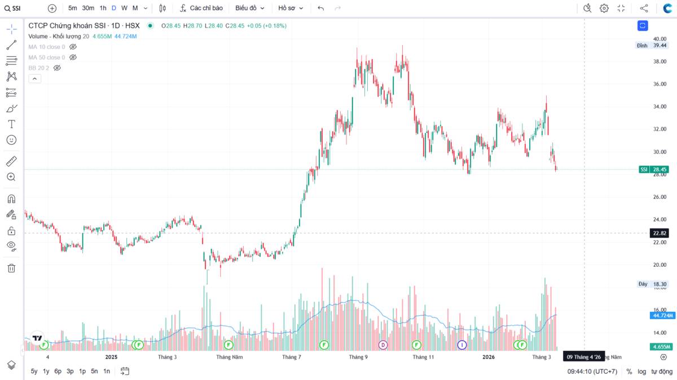Image resolution: width=677 pixels, height=380 pixels.
Task: Set the chart range to 1p
Action: click(x=82, y=371)
